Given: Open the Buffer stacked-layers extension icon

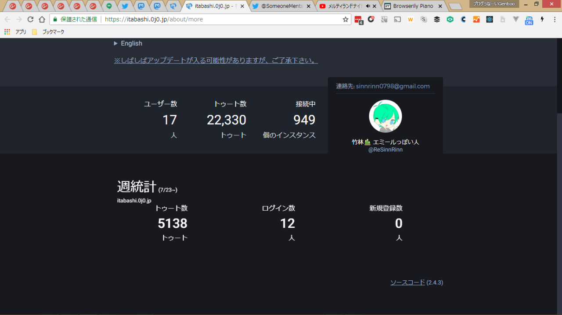Looking at the screenshot, I should (437, 19).
